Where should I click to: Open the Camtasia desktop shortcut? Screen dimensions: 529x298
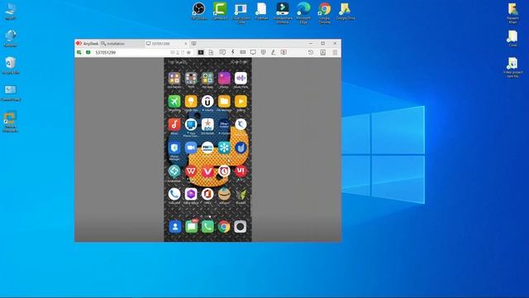pyautogui.click(x=220, y=11)
